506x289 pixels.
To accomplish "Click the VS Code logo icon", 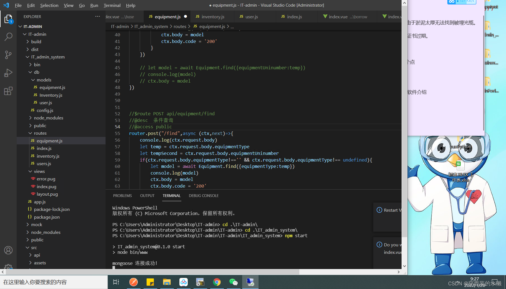I will 6,5.
